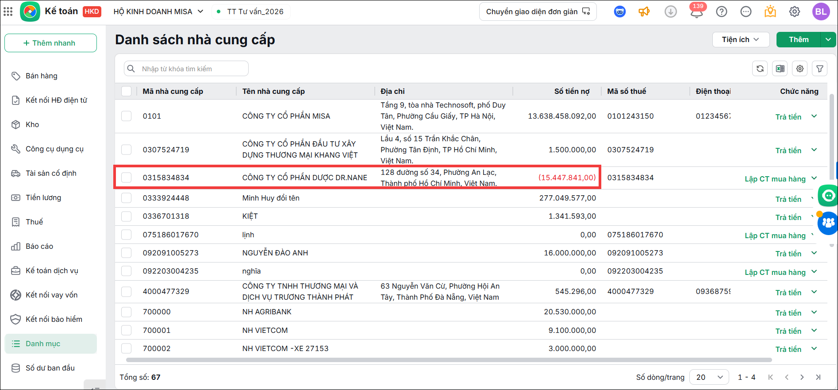This screenshot has width=838, height=390.
Task: Go to the Kho sidebar section
Action: tap(50, 124)
